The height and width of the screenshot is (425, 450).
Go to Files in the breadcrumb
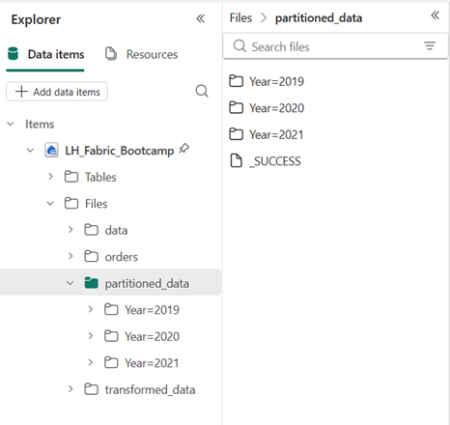pos(240,18)
